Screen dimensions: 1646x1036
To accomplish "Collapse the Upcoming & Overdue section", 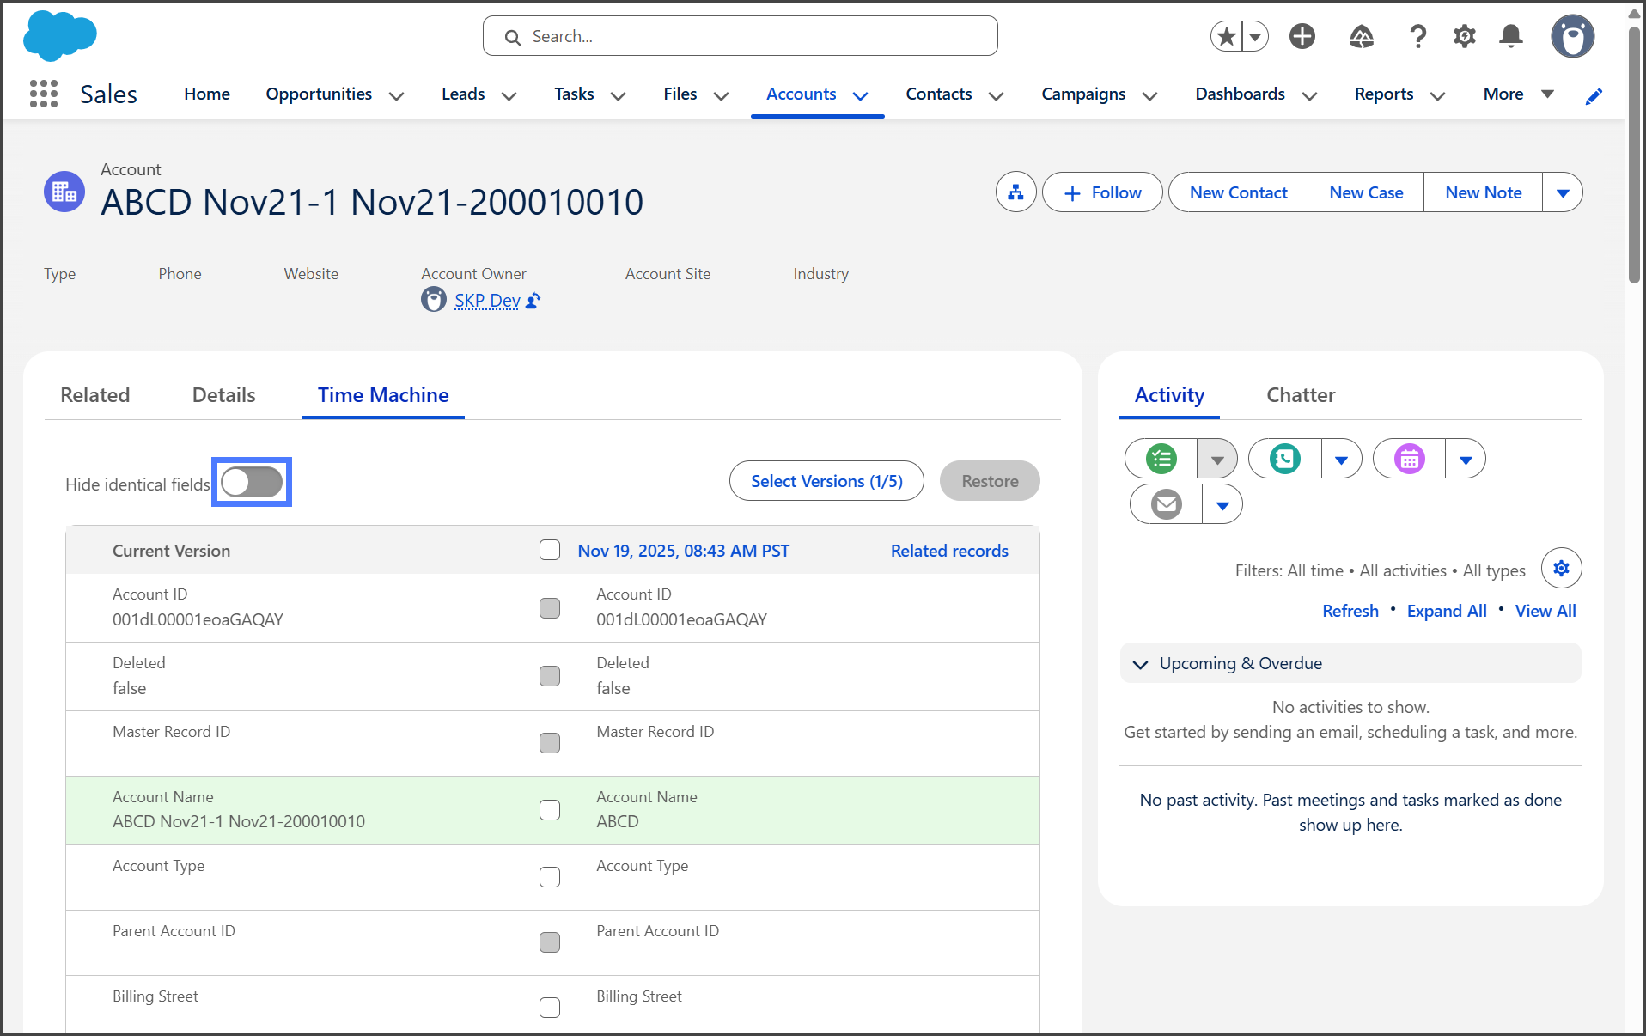I will pos(1141,664).
